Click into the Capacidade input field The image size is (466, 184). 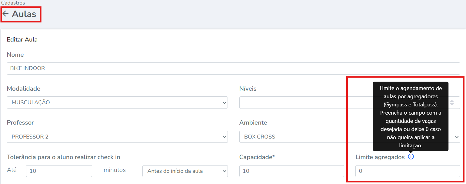click(x=291, y=171)
